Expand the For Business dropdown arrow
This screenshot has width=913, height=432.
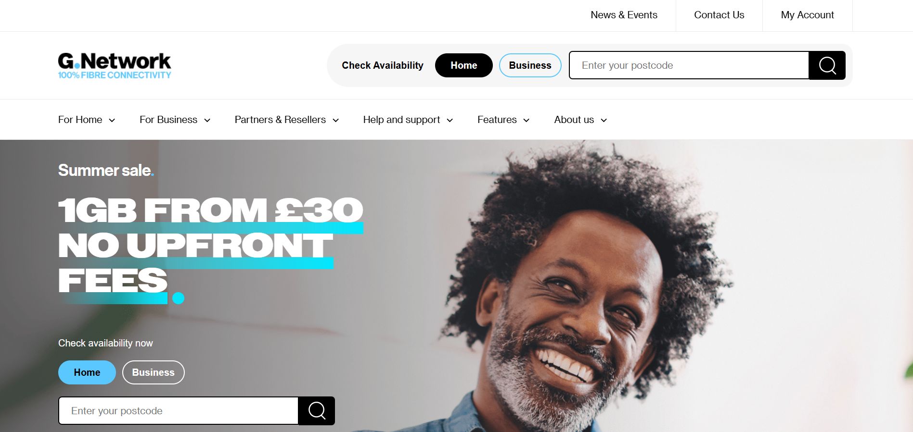[x=207, y=120]
